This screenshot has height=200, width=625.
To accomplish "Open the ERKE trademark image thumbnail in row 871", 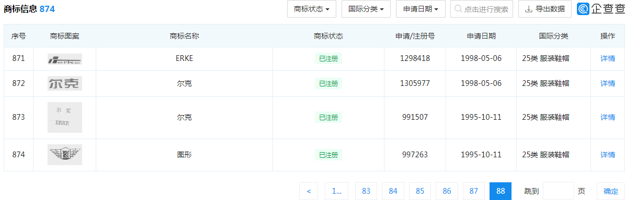I will pos(64,59).
